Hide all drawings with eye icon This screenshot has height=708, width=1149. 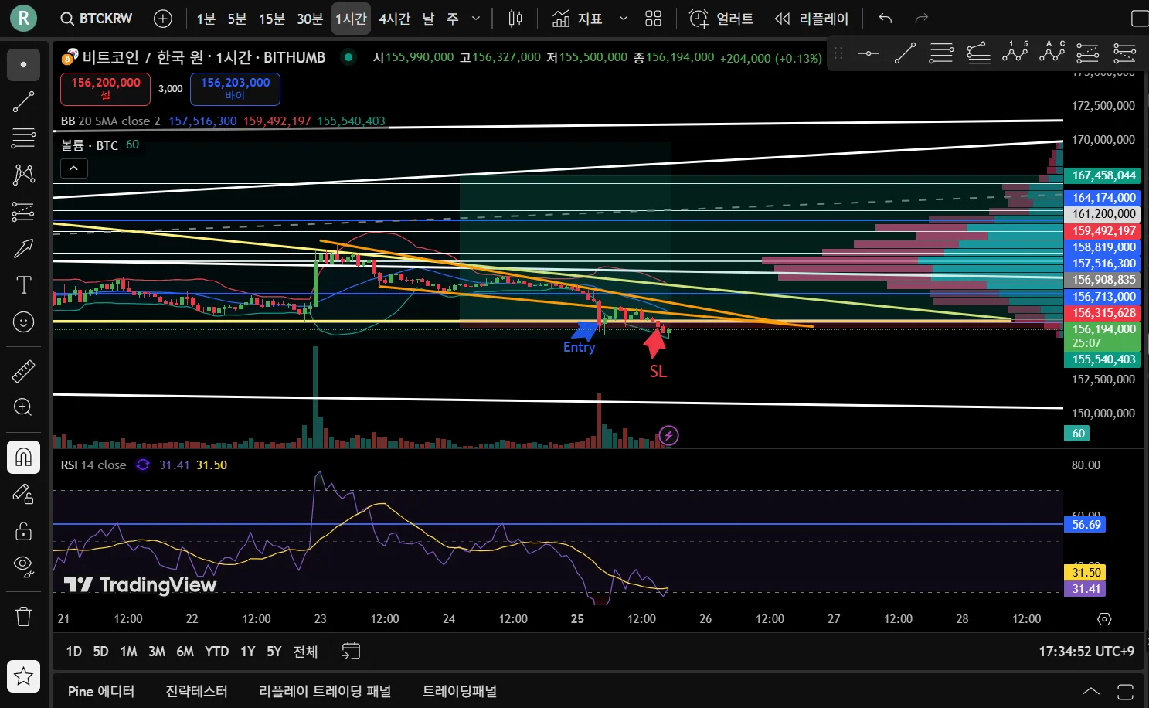point(23,566)
